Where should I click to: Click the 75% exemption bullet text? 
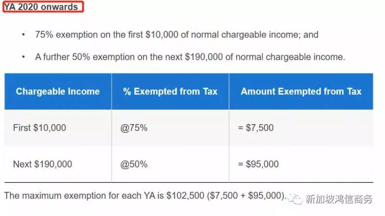tap(177, 35)
